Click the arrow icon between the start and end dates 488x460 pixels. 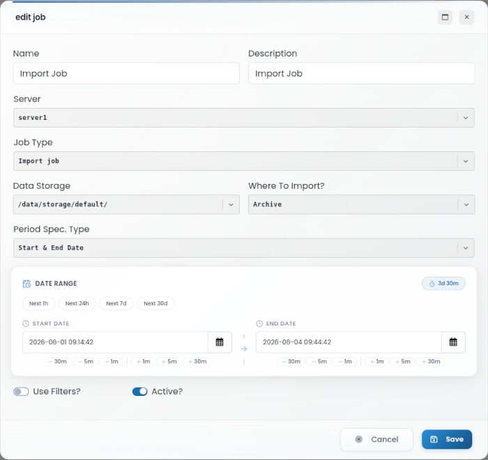244,349
